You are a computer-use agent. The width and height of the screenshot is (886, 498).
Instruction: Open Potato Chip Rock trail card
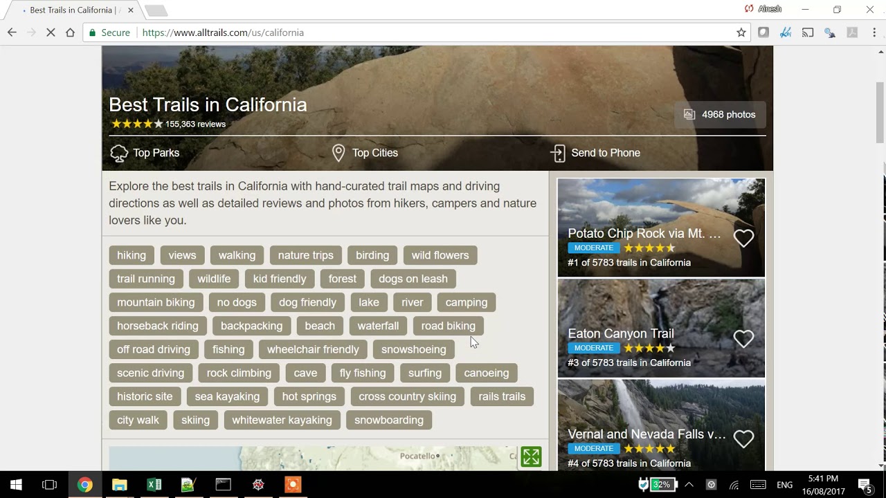661,228
